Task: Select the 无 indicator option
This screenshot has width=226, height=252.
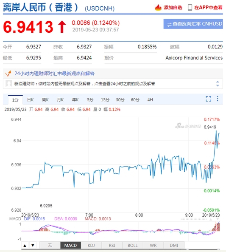Action: point(50,245)
